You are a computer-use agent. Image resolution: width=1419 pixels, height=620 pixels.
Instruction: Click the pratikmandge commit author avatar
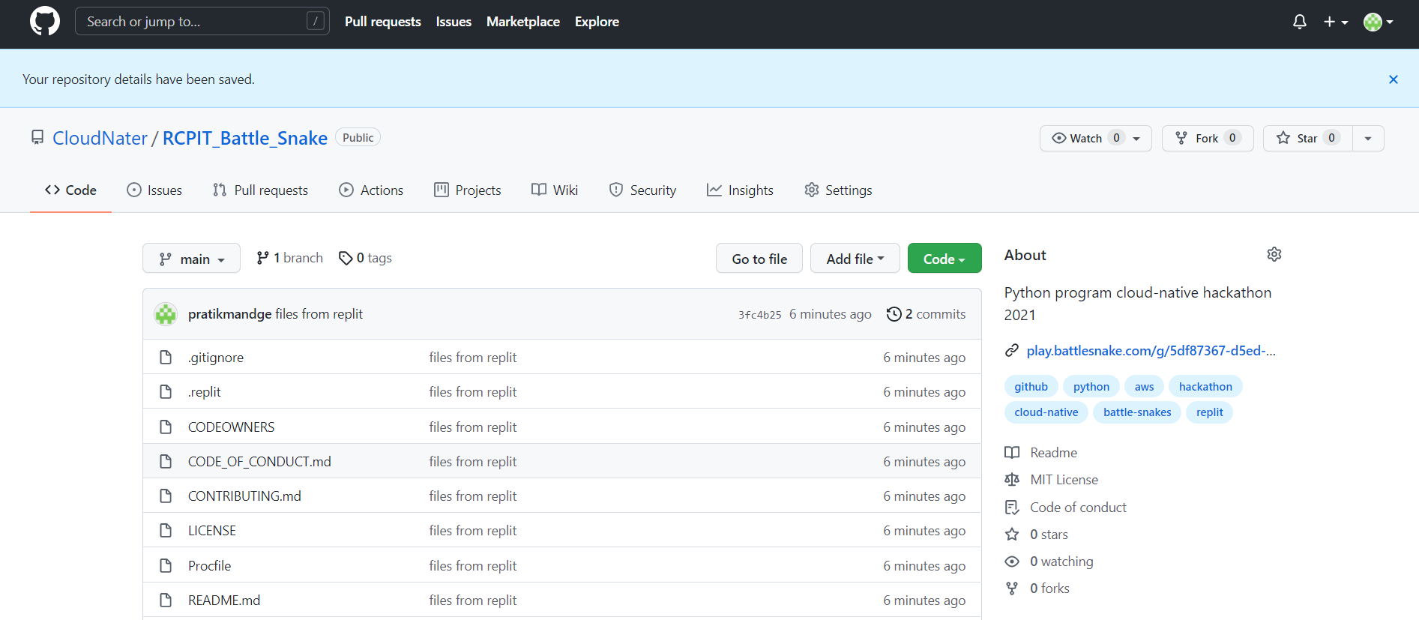click(166, 314)
